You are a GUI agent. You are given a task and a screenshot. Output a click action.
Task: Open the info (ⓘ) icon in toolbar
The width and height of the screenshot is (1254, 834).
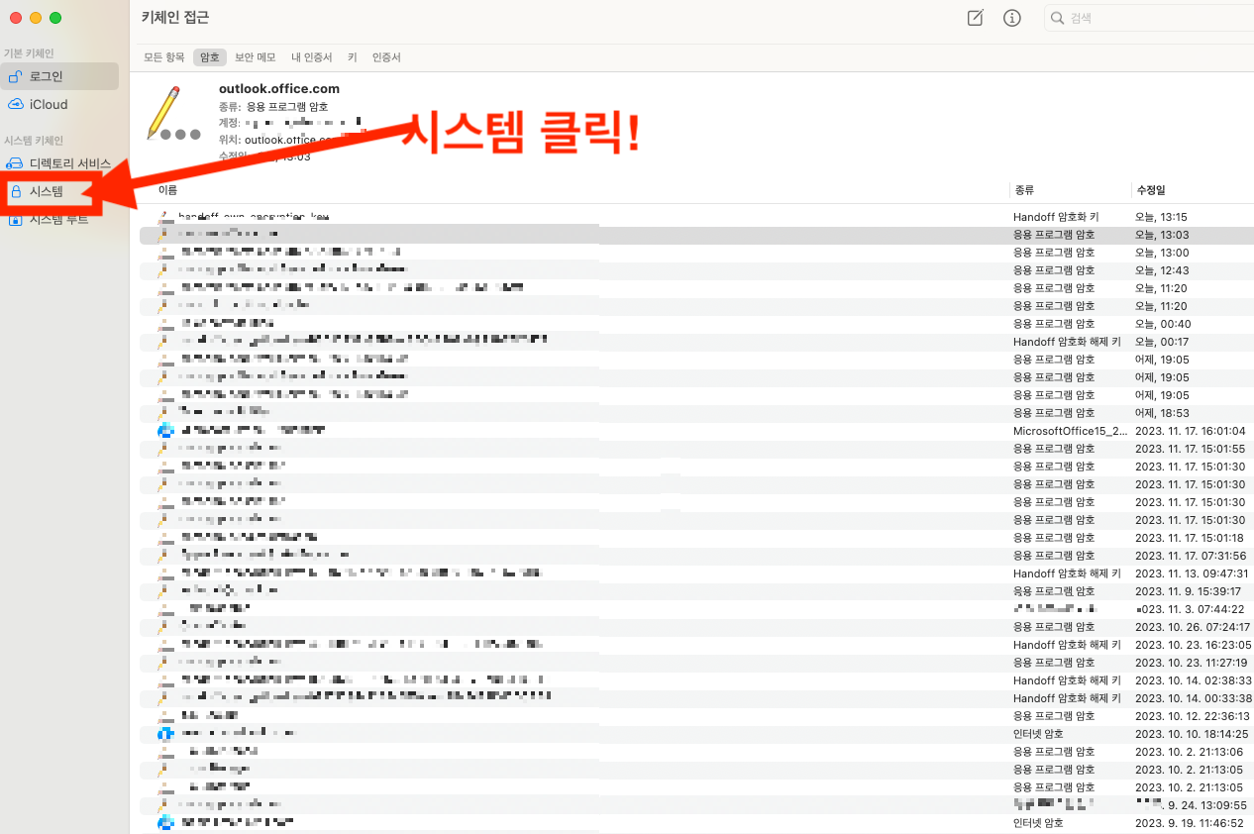[1011, 17]
